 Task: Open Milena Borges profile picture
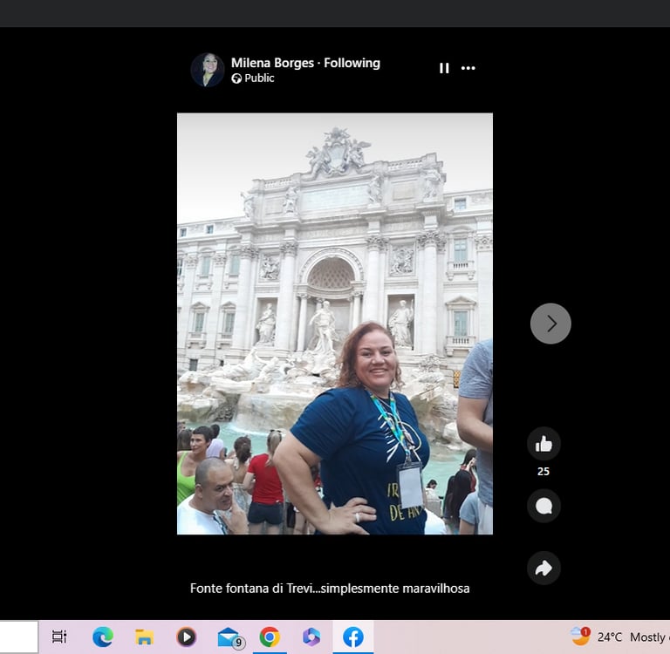click(x=208, y=70)
